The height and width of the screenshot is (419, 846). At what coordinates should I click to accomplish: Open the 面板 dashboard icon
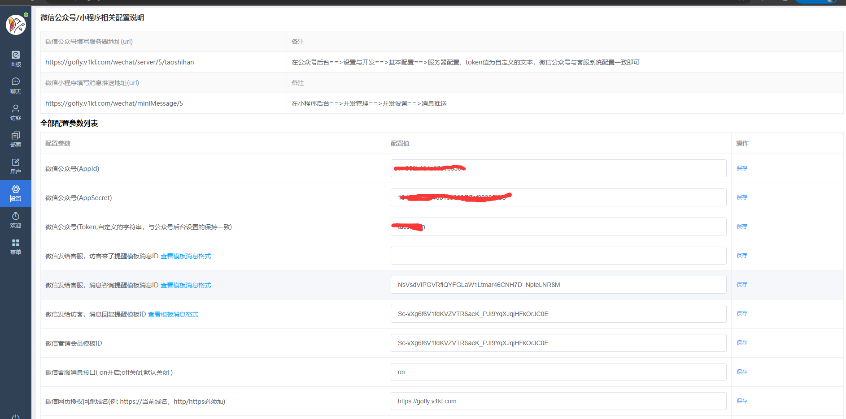click(x=16, y=58)
